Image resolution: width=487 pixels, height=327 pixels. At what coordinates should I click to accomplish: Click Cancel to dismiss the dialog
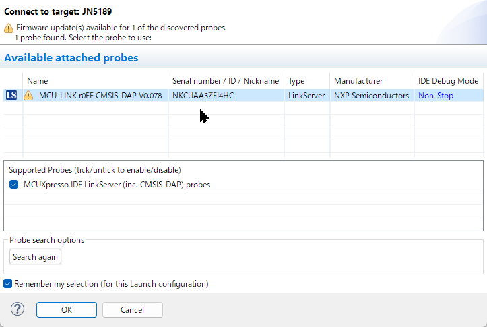[132, 310]
